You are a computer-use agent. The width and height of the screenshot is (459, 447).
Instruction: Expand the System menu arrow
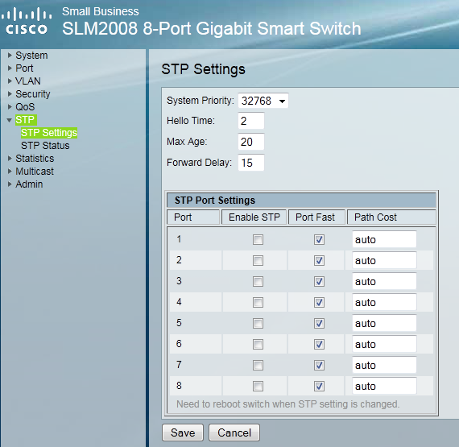coord(10,55)
